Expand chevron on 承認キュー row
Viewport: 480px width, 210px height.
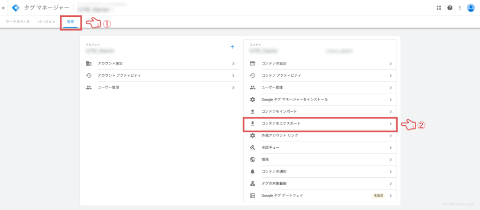390,148
